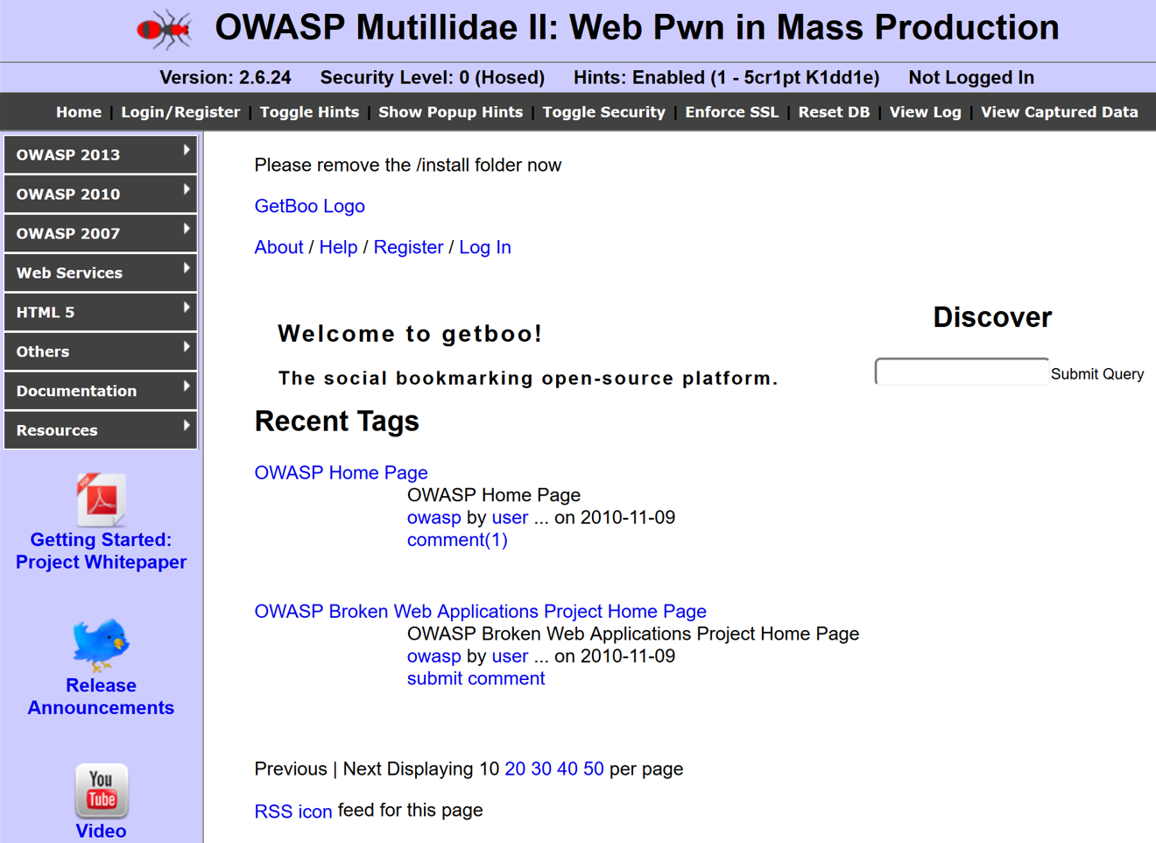Click the blue Twitter bird icon
1156x843 pixels.
coord(101,644)
